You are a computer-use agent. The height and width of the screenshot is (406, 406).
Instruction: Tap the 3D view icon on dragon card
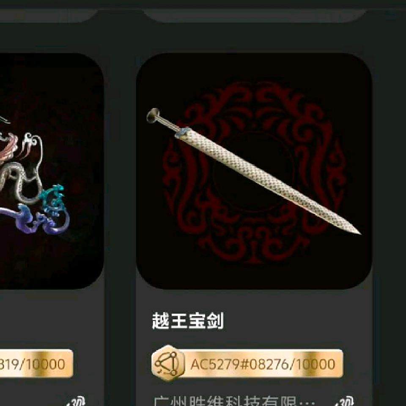(76, 401)
